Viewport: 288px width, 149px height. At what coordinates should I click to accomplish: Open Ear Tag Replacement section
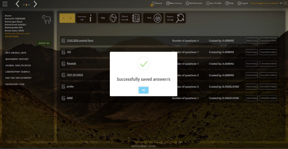pyautogui.click(x=18, y=78)
